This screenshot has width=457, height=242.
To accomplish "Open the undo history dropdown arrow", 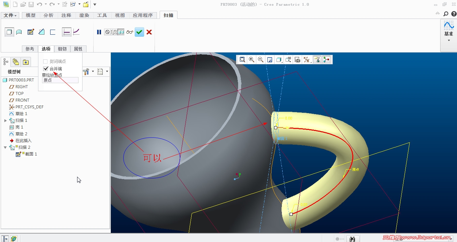I will point(45,4).
